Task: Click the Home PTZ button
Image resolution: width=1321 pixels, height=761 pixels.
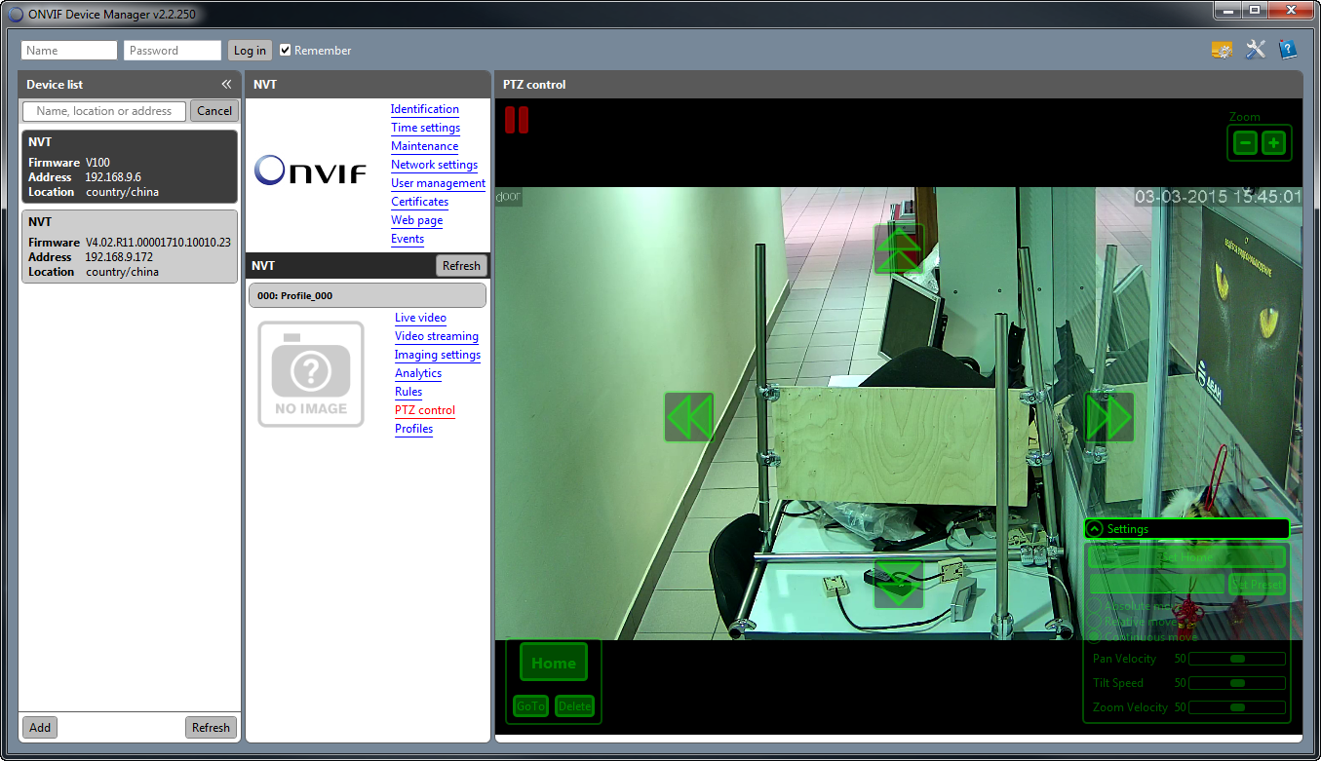Action: pyautogui.click(x=554, y=663)
